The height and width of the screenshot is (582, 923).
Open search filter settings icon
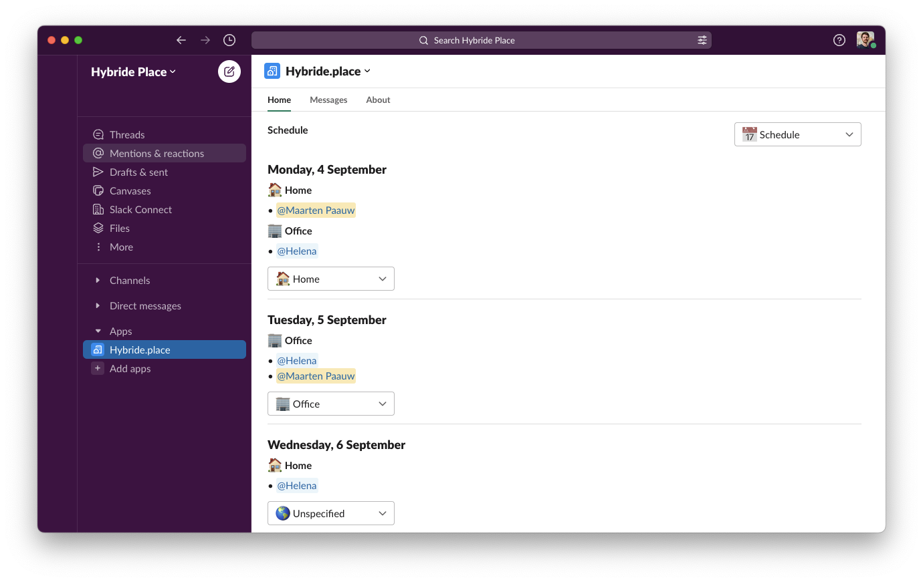[702, 40]
